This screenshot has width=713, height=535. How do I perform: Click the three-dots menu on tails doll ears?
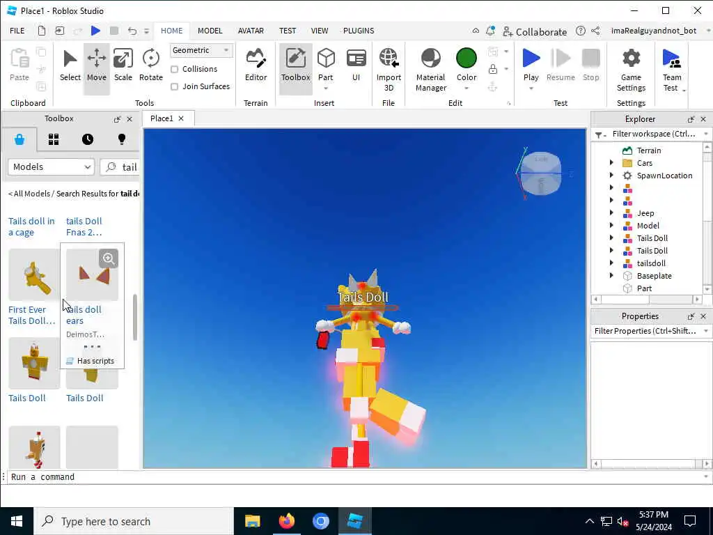point(92,347)
